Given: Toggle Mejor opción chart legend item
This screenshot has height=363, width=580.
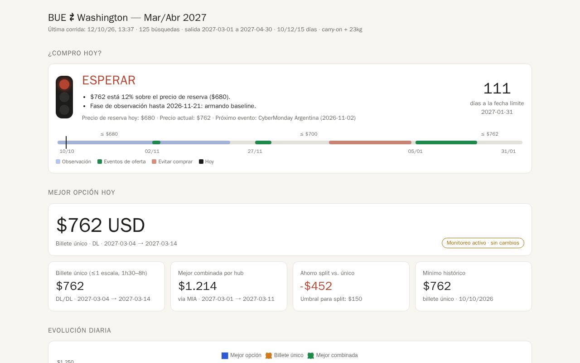Looking at the screenshot, I should (x=242, y=355).
